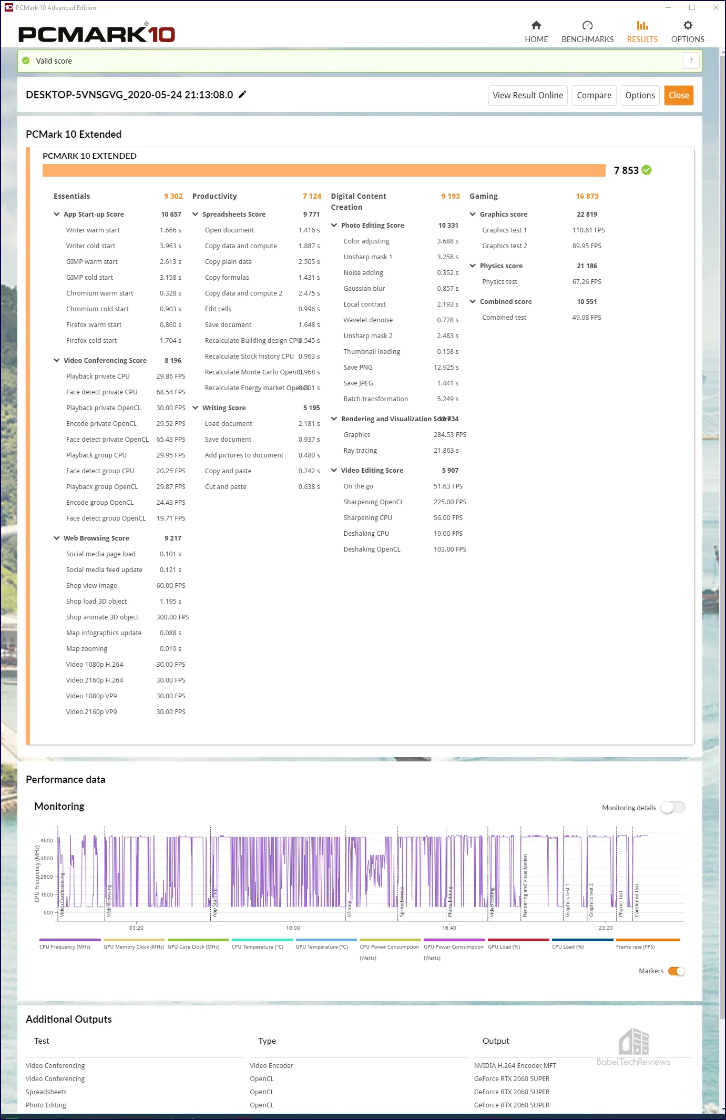Collapse Spreadsheets Score section
Viewport: 726px width, 1120px height.
(196, 214)
